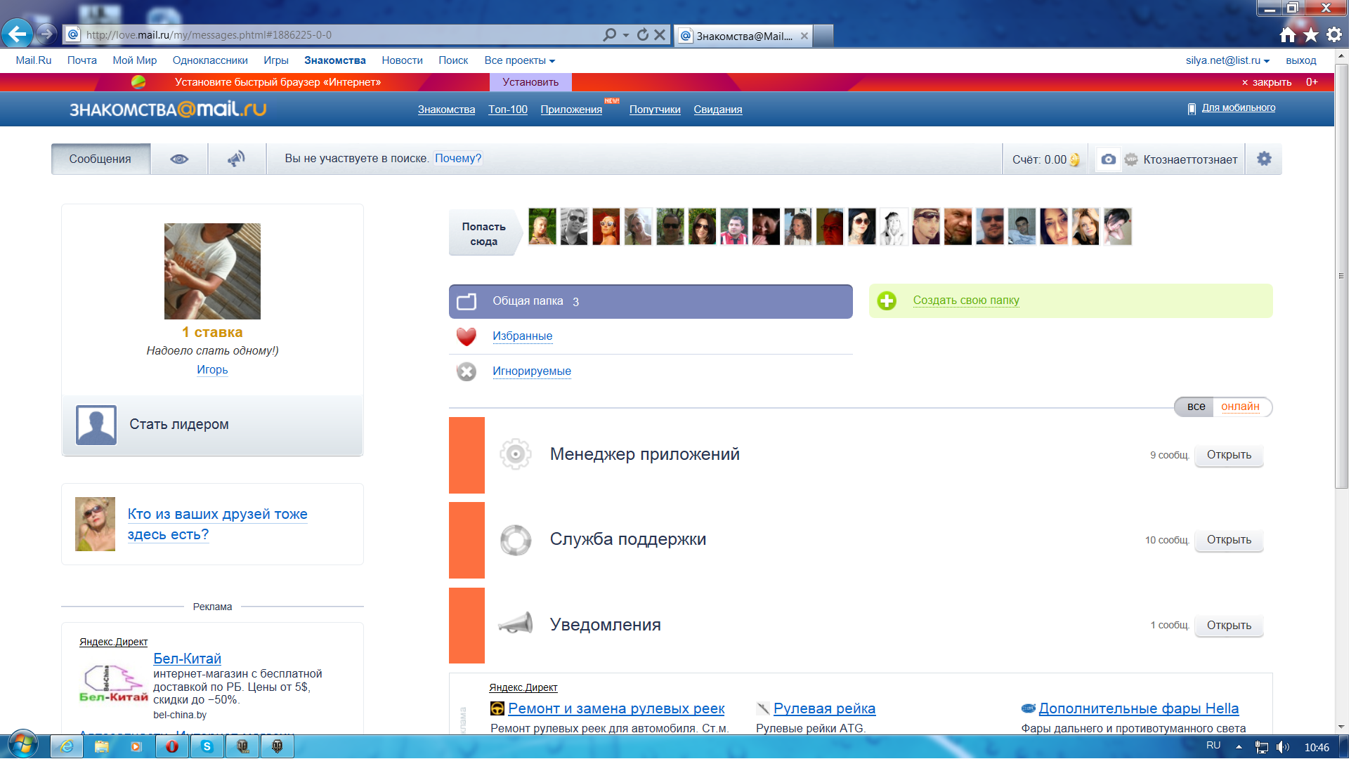Image resolution: width=1363 pixels, height=766 pixels.
Task: Open Топ-100 in the site navigation
Action: click(x=508, y=110)
